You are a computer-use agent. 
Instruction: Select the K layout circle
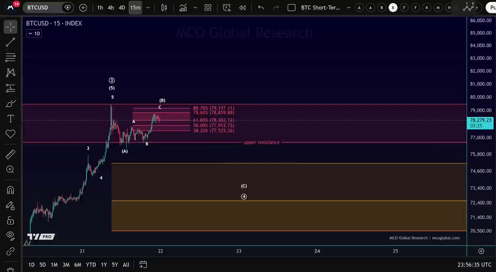point(427,7)
